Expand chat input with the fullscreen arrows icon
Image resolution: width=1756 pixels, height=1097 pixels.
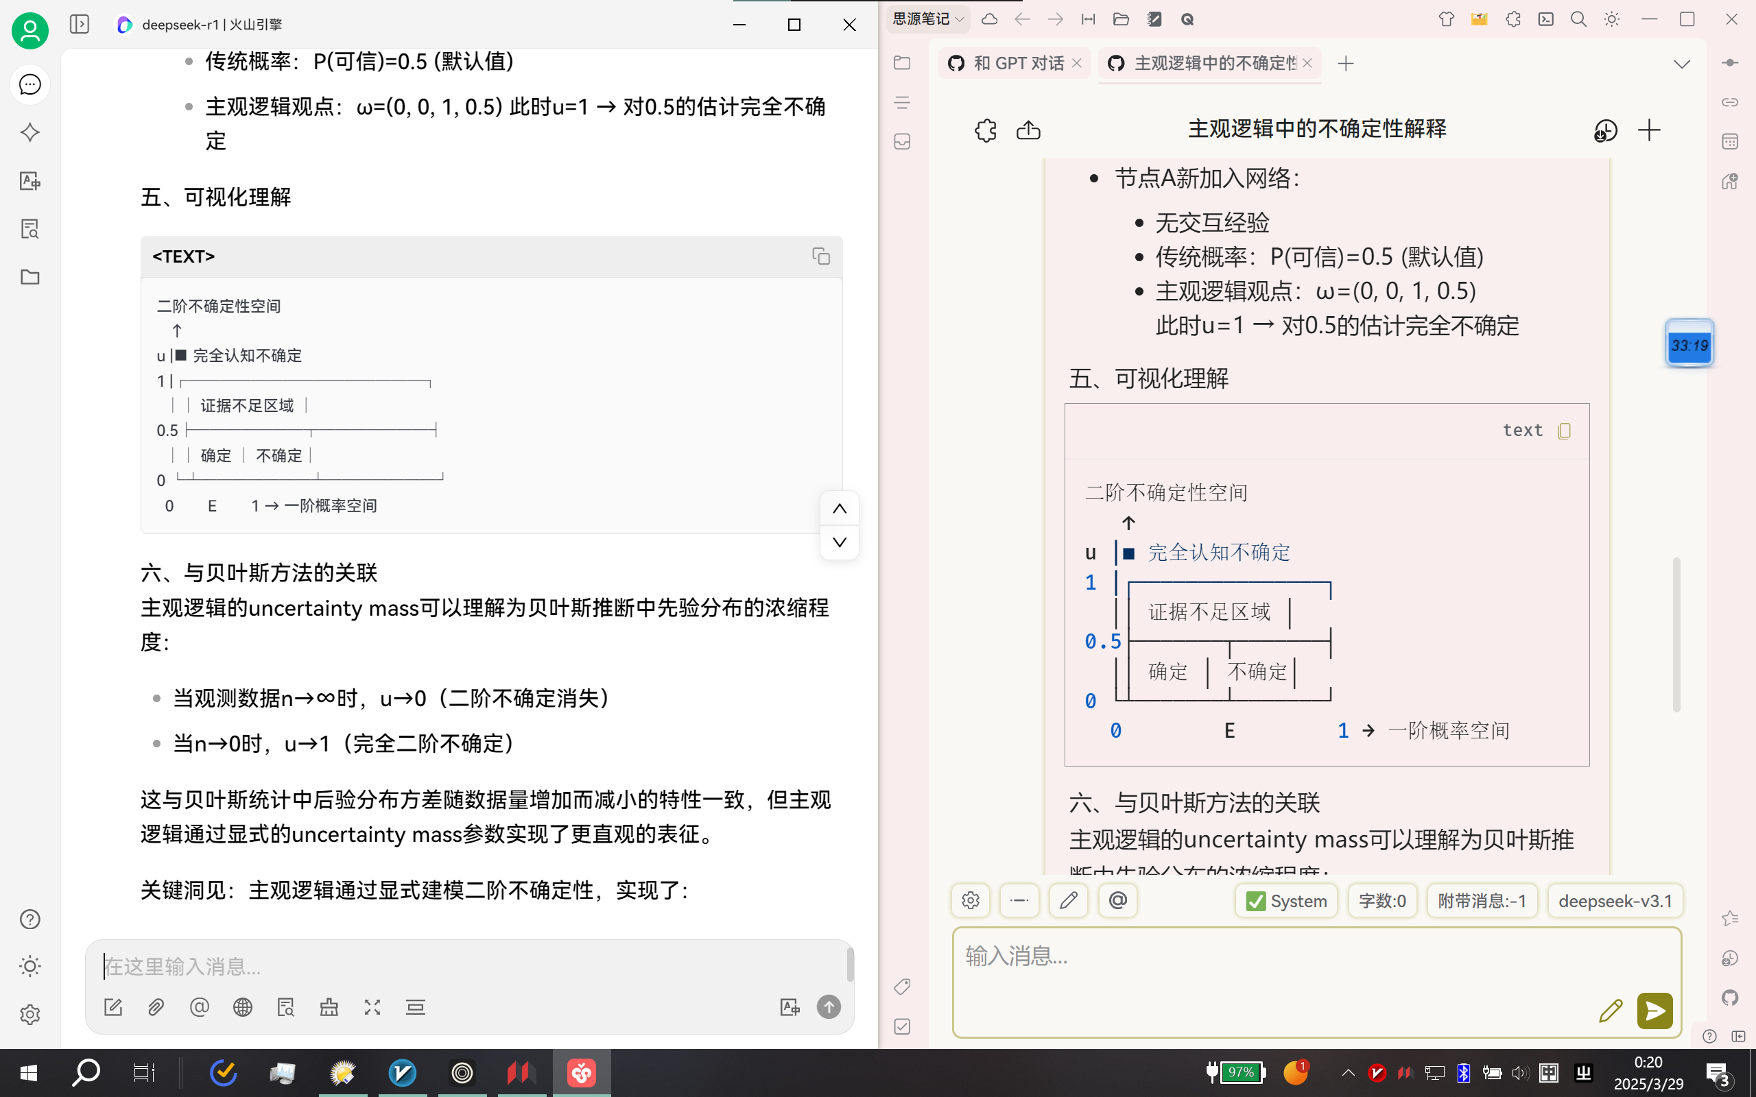[372, 1007]
